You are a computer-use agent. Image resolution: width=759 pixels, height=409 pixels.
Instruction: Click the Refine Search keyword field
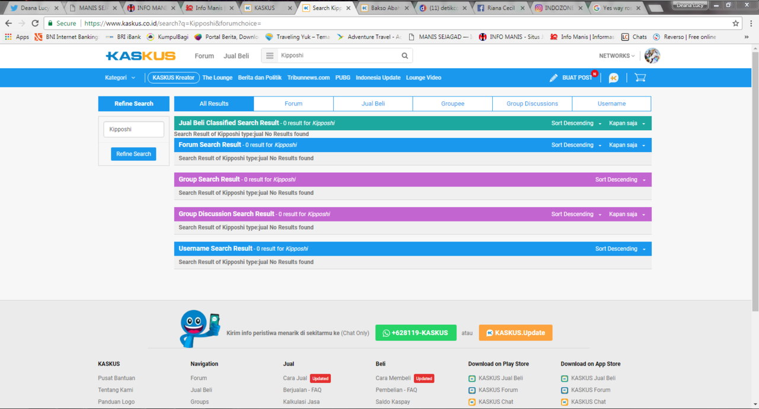click(x=133, y=129)
